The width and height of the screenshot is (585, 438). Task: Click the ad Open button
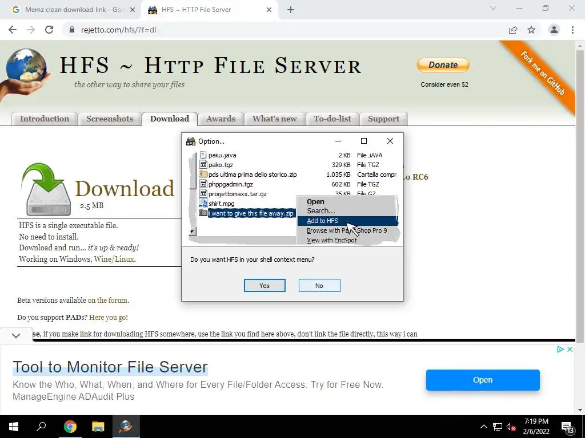[x=483, y=380]
